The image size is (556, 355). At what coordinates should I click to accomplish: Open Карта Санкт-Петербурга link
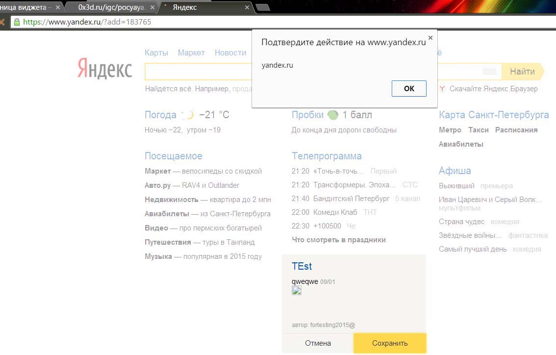494,115
